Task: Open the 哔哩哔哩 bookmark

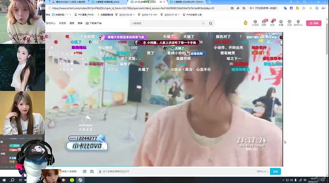Action: tap(62, 15)
